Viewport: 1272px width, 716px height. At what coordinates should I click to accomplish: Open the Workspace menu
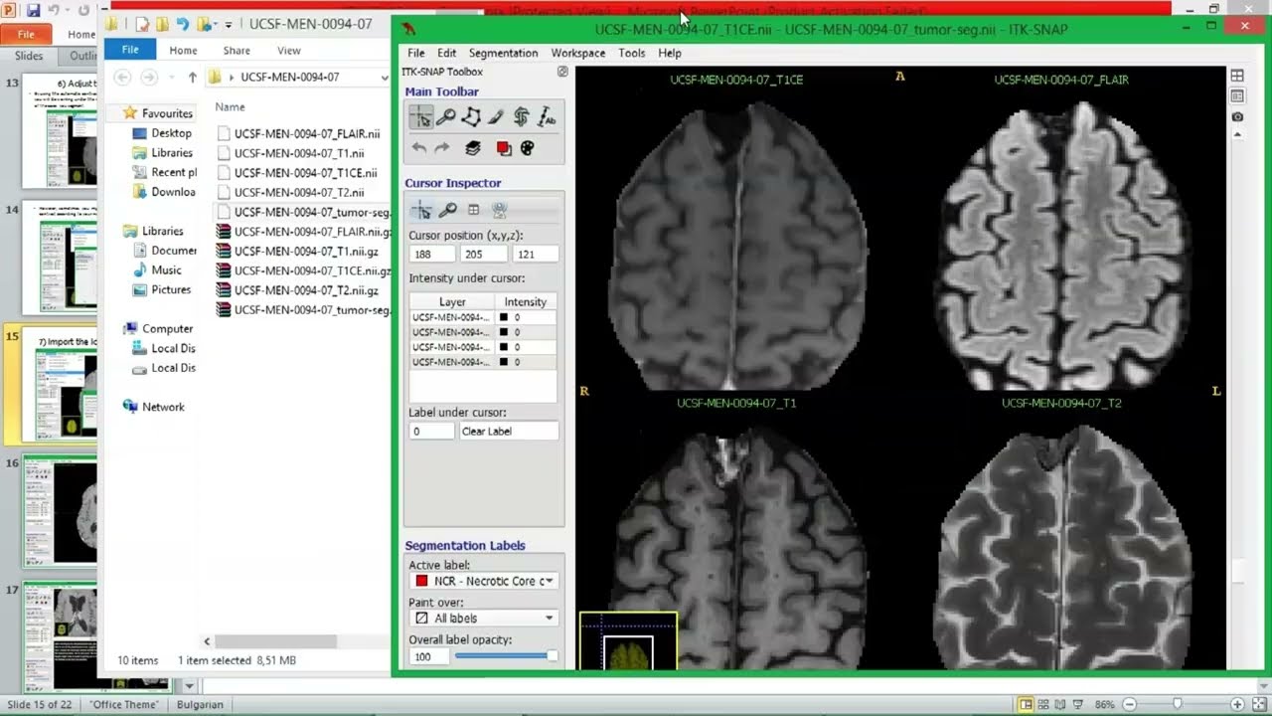(578, 53)
